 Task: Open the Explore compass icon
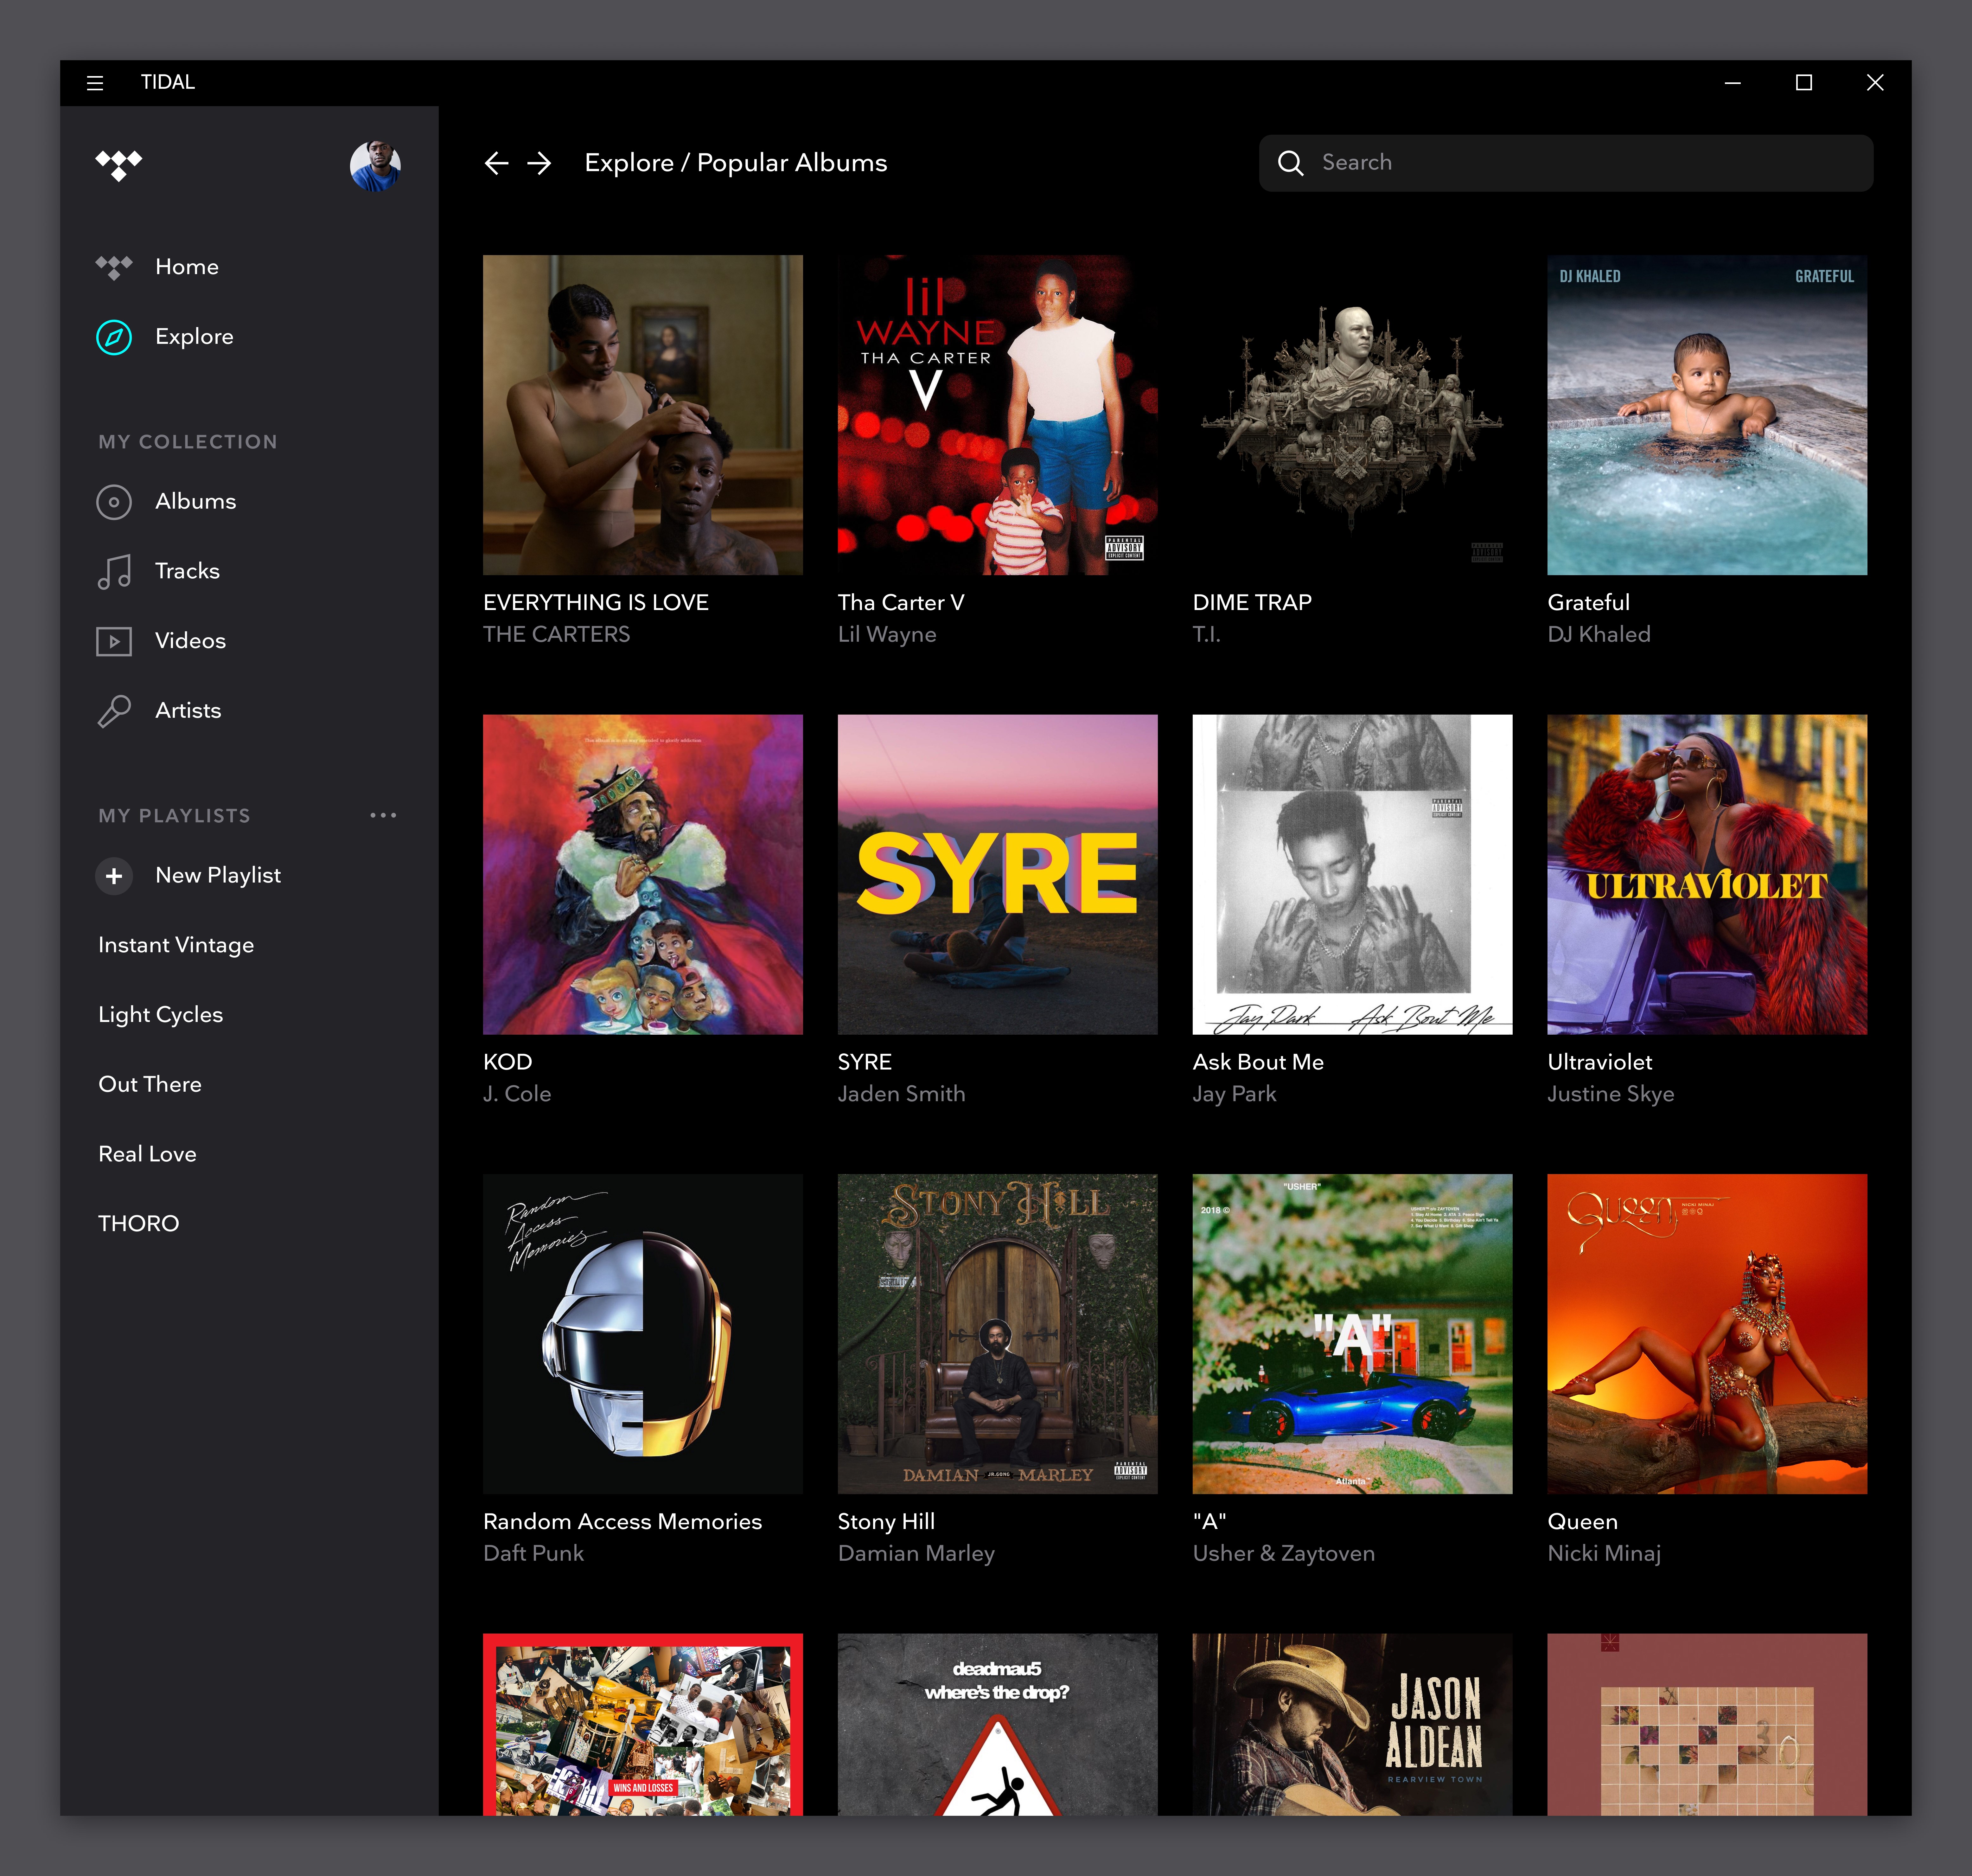point(114,337)
